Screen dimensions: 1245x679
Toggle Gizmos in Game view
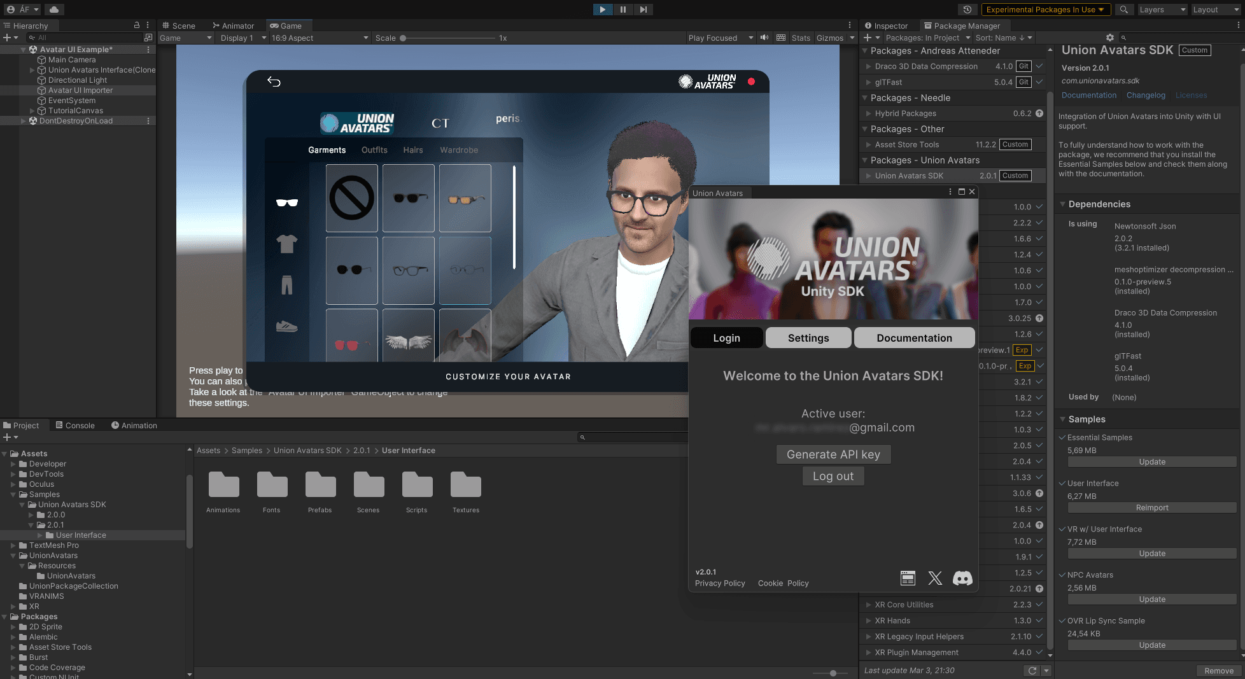(830, 38)
